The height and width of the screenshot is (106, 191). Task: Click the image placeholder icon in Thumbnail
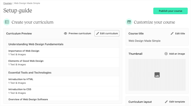tap(157, 75)
